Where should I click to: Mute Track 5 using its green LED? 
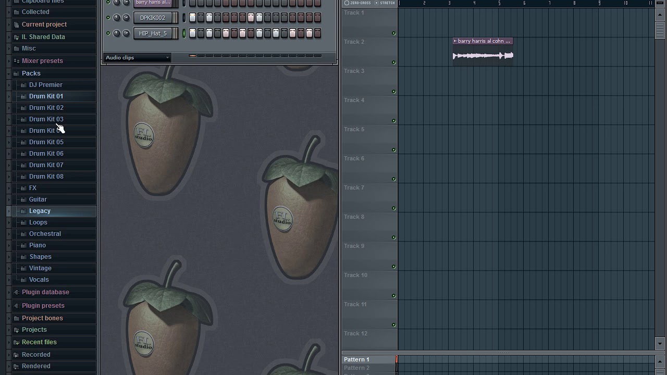coord(393,150)
